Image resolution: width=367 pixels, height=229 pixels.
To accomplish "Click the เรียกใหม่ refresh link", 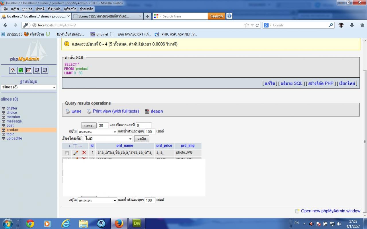I will click(x=347, y=83).
